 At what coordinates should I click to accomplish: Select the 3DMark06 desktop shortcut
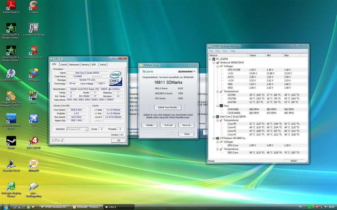tap(34, 165)
